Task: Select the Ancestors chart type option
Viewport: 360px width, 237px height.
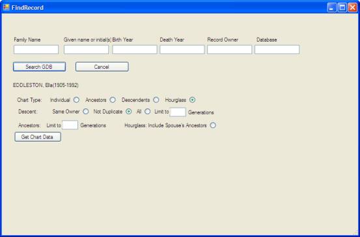Action: pos(113,100)
